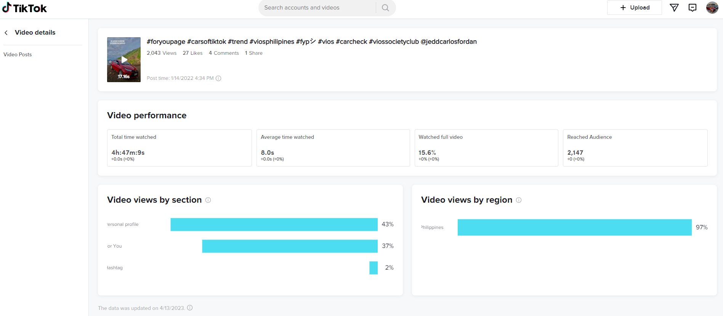This screenshot has height=316, width=723.
Task: Focus the search accounts and videos field
Action: tap(316, 8)
